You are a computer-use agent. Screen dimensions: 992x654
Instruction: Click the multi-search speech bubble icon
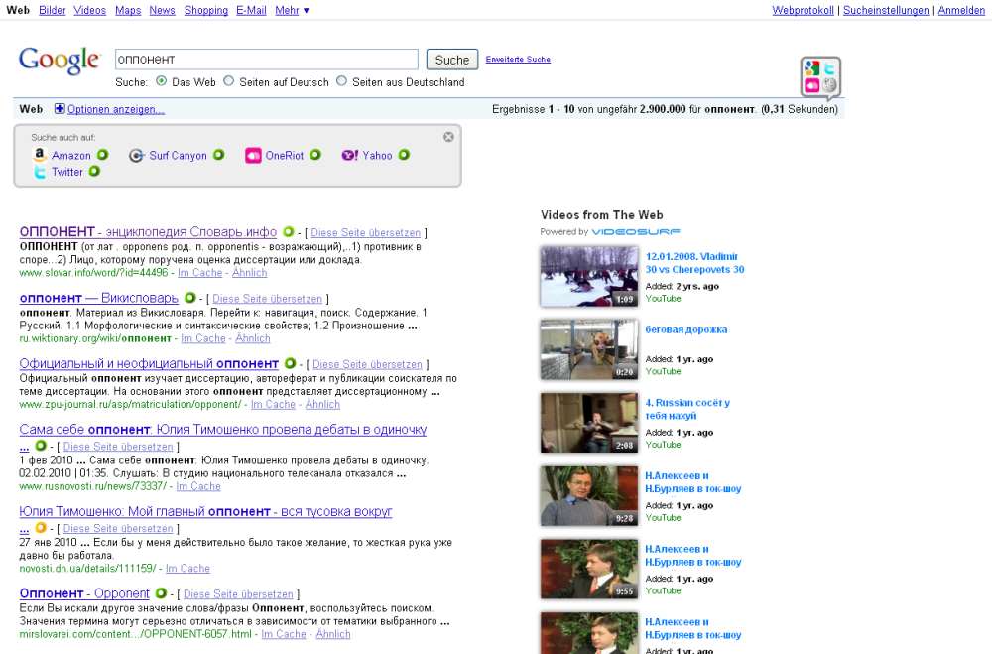820,77
